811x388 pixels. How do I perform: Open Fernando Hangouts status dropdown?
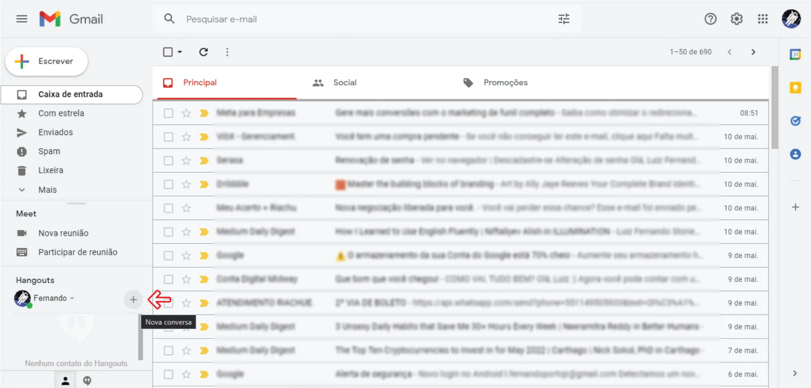coord(72,298)
